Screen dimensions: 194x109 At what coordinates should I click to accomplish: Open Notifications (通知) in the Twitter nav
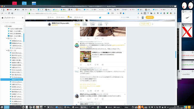click(69, 17)
